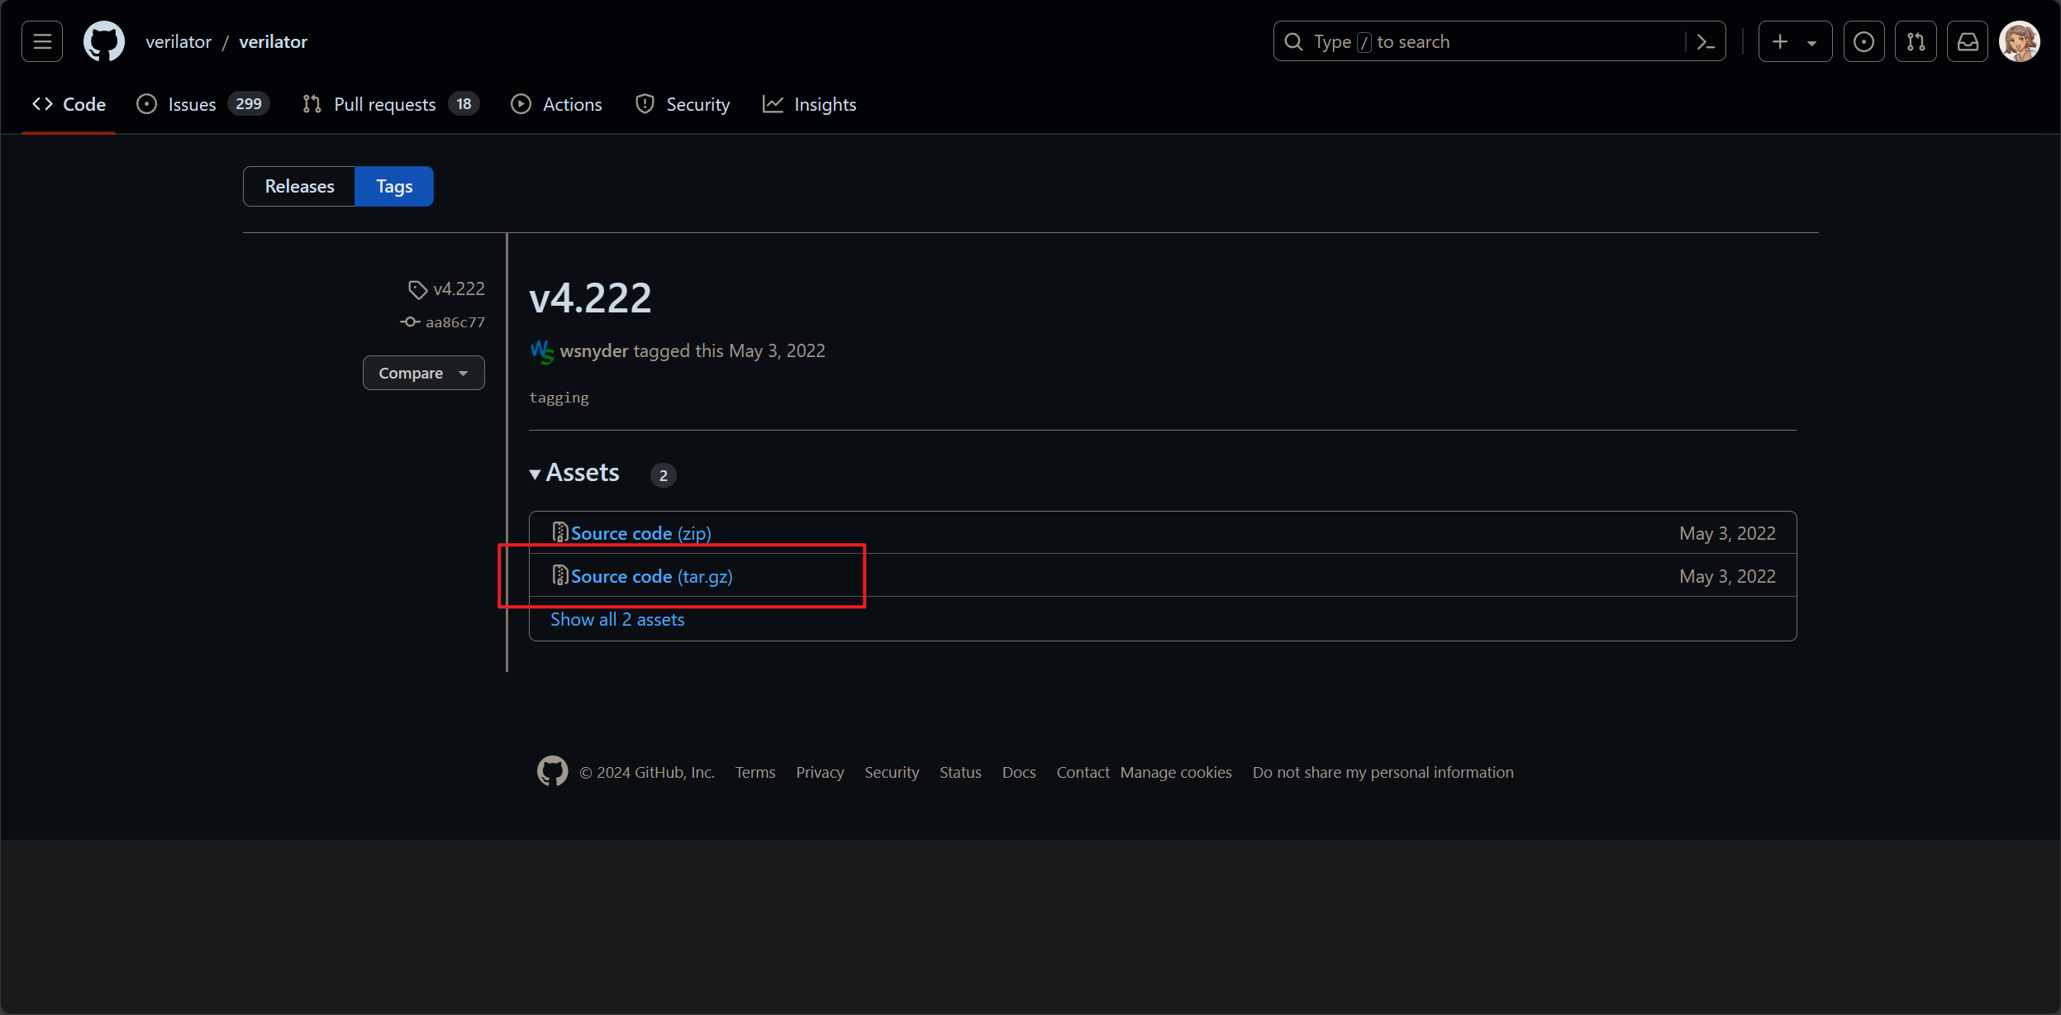
Task: Click the Issues count badge 299
Action: tap(249, 104)
